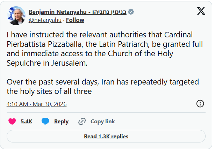This screenshot has width=215, height=154.
Task: Open the X logo link
Action: (201, 11)
